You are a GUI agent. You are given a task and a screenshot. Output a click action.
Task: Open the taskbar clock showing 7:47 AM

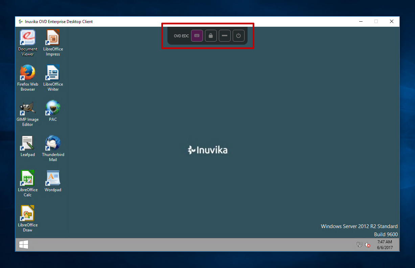(385, 245)
